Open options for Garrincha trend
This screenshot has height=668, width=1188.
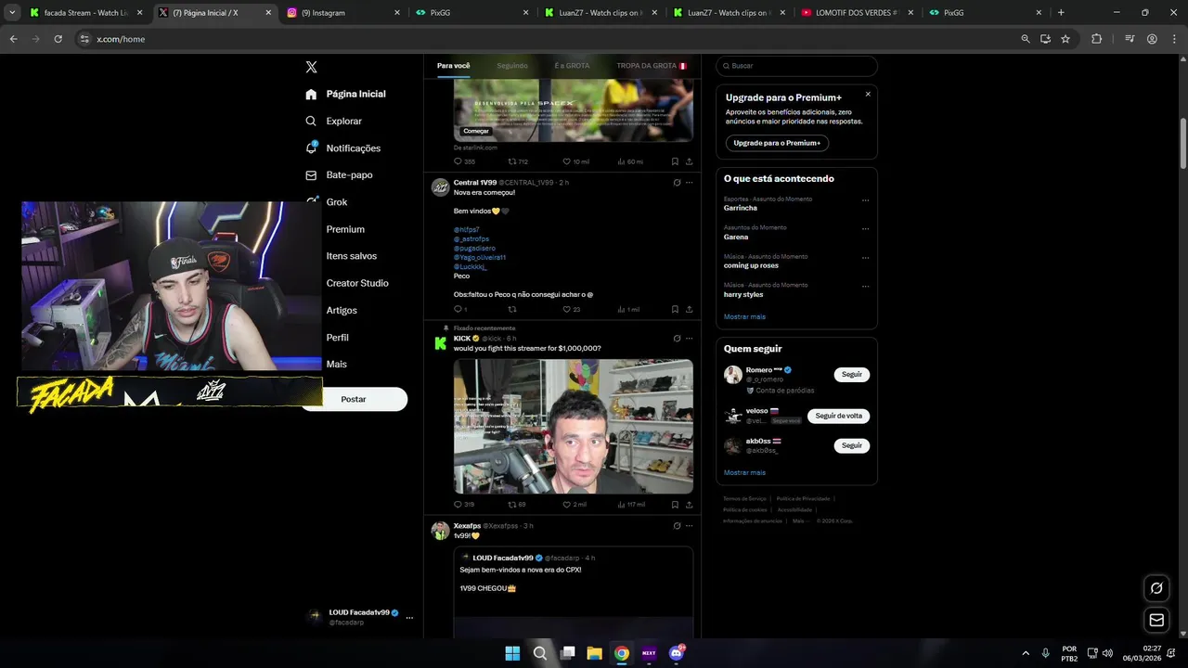865,199
